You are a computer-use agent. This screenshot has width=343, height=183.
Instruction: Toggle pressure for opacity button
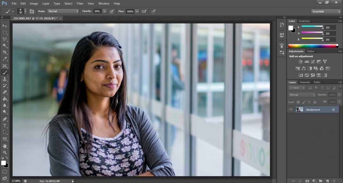pyautogui.click(x=112, y=12)
